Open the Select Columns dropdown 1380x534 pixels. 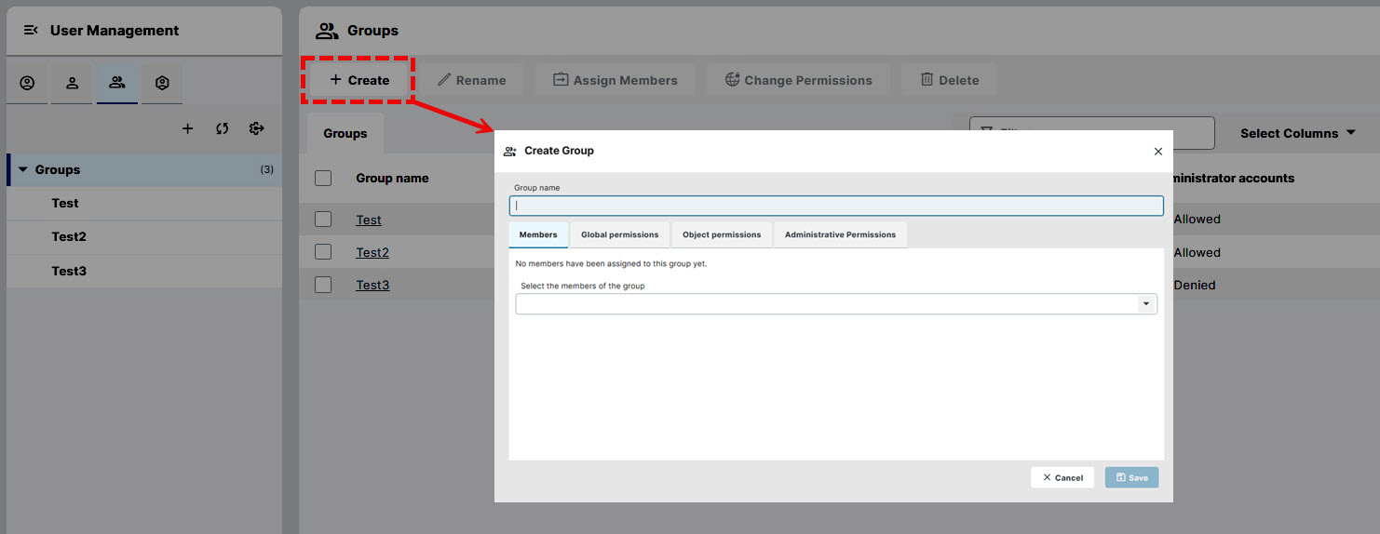1298,133
